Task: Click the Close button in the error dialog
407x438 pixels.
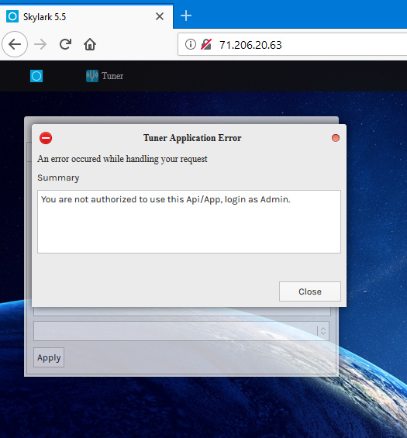Action: [x=310, y=291]
